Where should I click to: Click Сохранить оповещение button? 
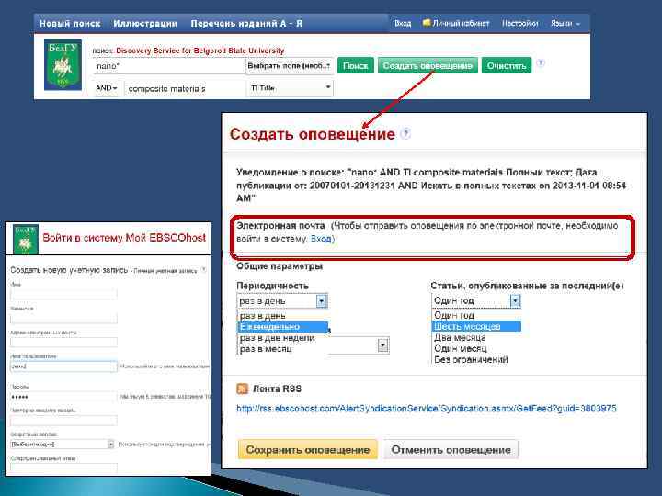(308, 449)
